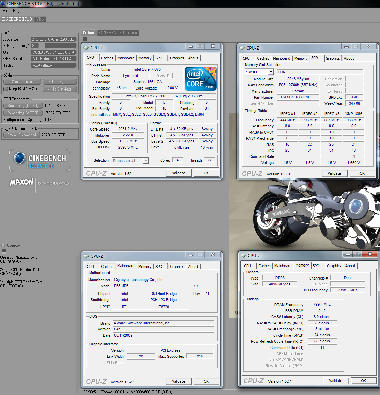The height and width of the screenshot is (395, 380).
Task: Open the Slot #1 memory slot dropdown
Action: click(271, 72)
